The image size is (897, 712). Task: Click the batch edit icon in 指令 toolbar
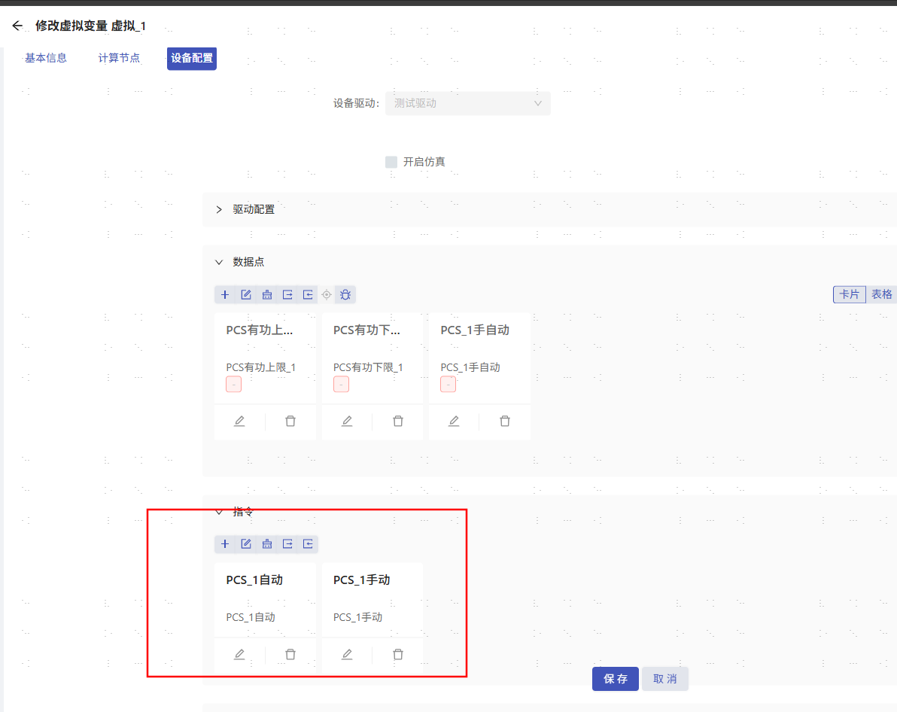click(246, 543)
